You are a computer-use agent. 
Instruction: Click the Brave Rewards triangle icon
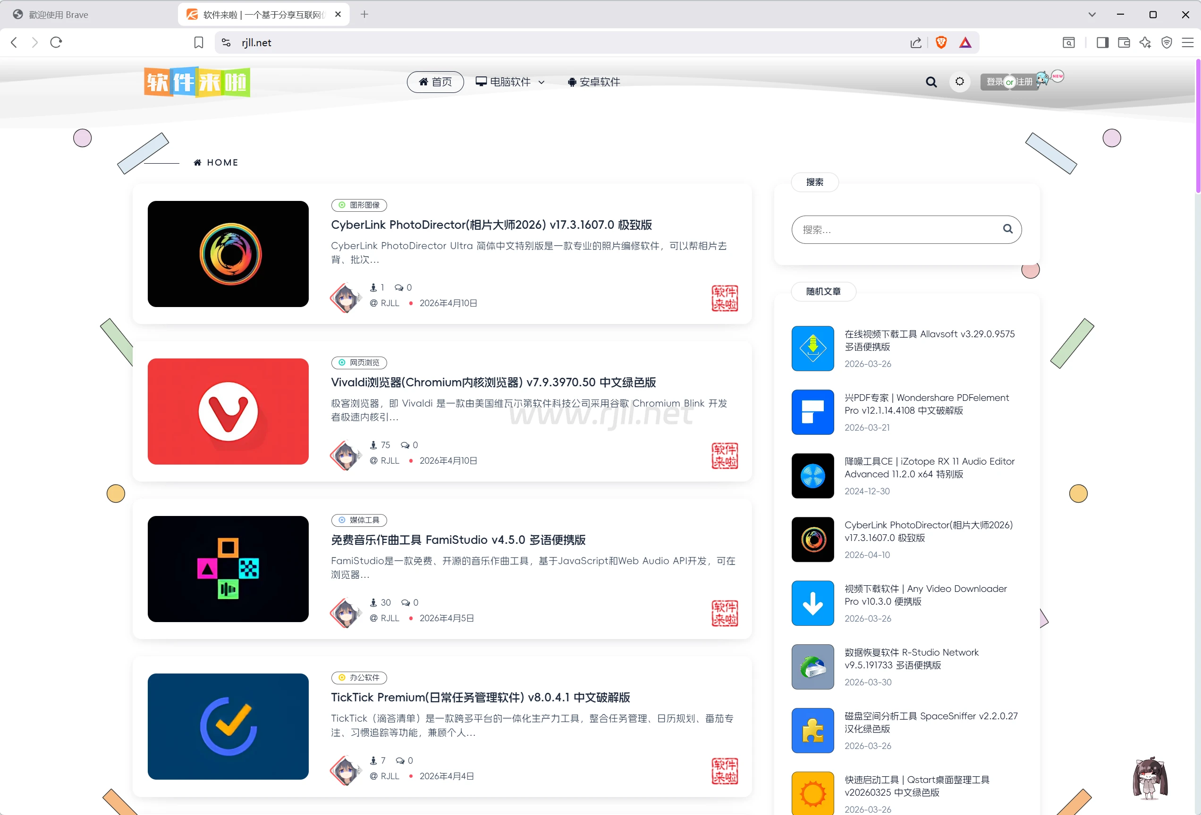(x=965, y=42)
